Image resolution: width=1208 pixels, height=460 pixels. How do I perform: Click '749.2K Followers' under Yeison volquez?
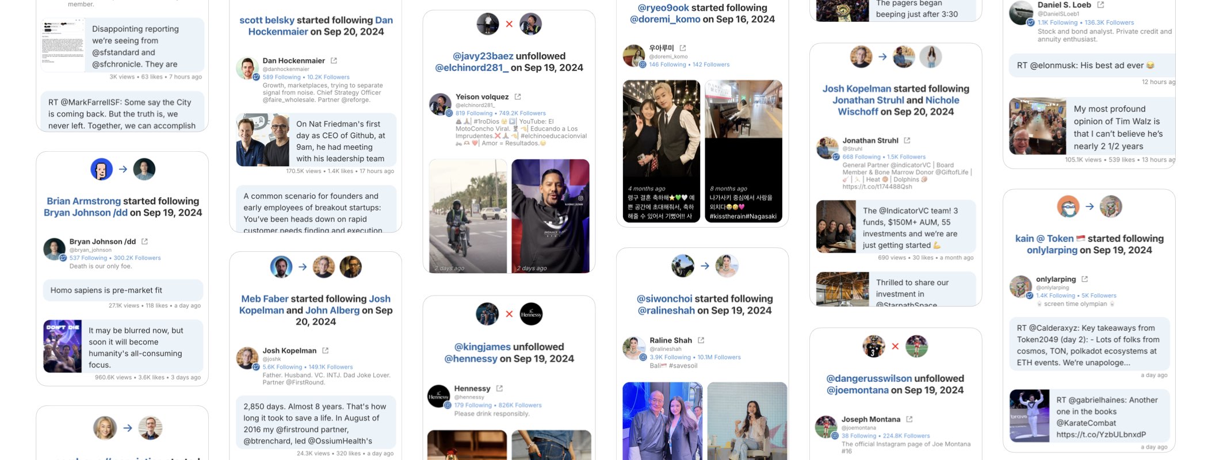[522, 113]
